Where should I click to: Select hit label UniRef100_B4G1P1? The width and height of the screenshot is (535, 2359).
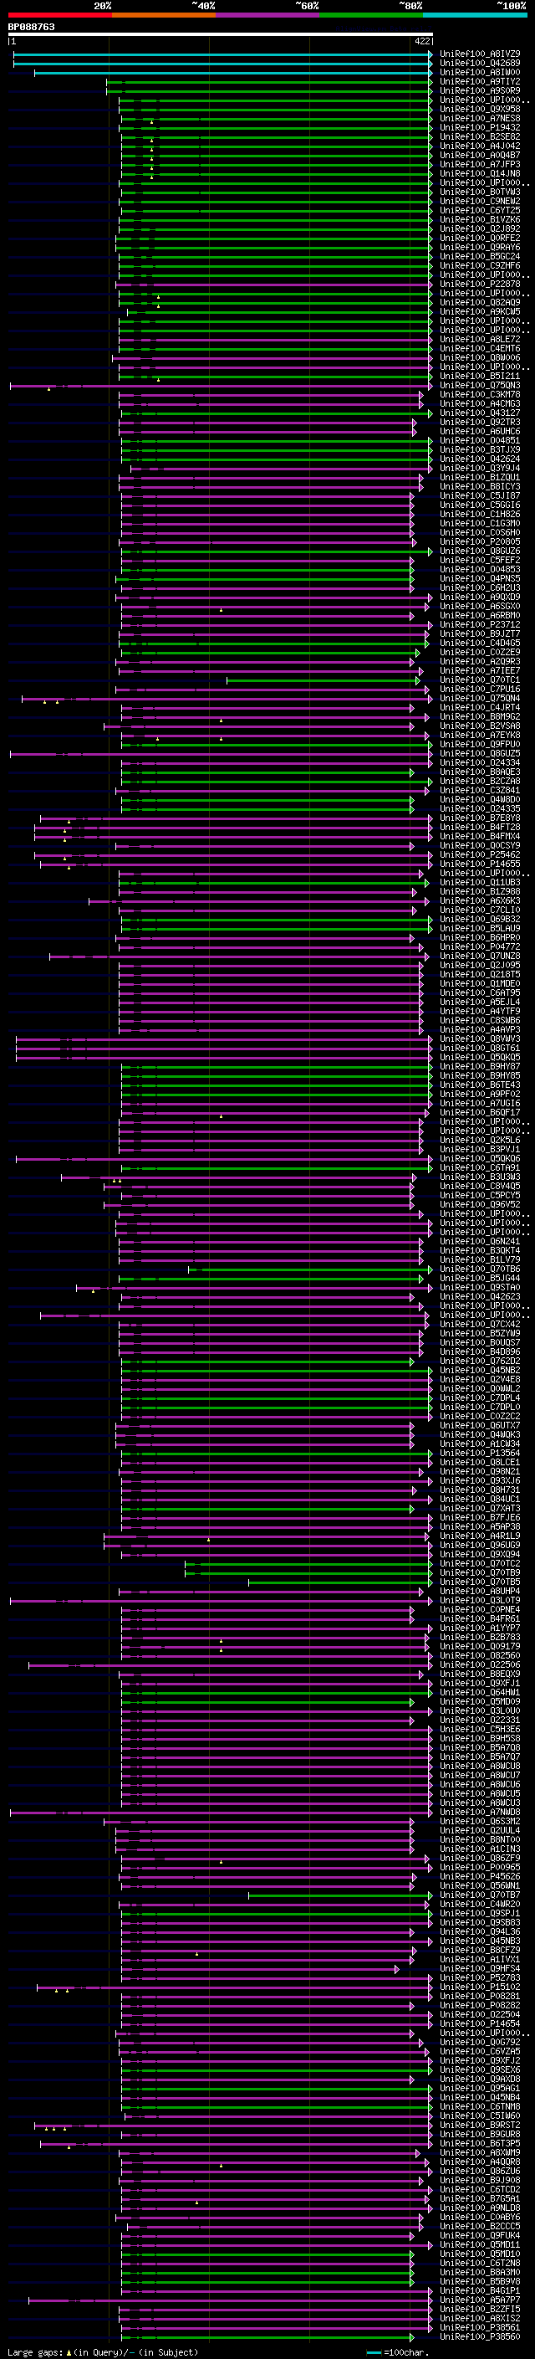480,2290
